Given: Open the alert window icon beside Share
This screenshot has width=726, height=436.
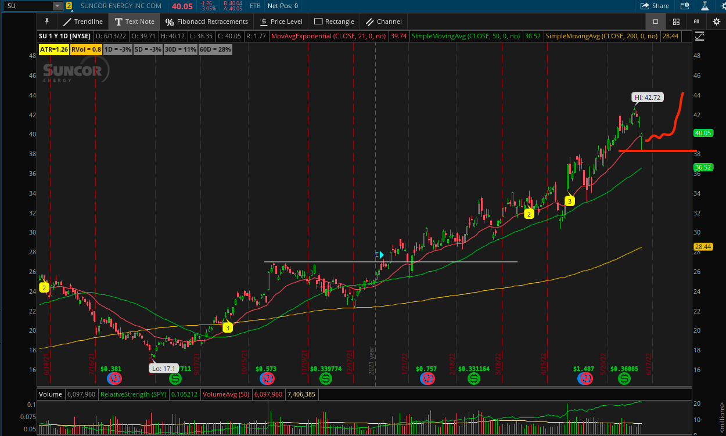Looking at the screenshot, I should point(685,6).
